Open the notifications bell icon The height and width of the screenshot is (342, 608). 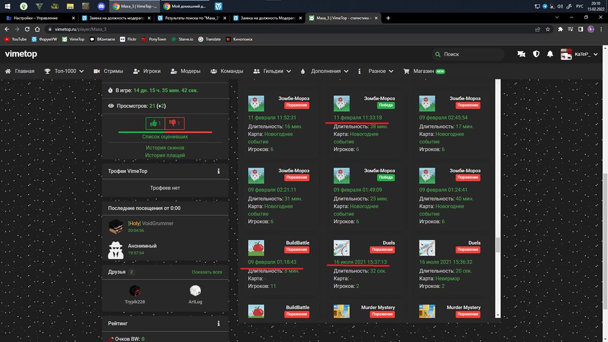tap(550, 54)
